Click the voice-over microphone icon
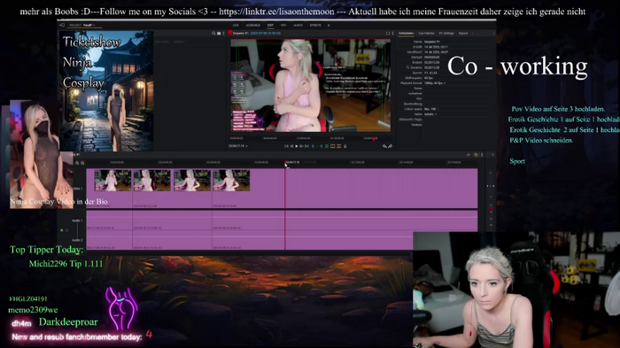The image size is (620, 348). click(x=345, y=146)
